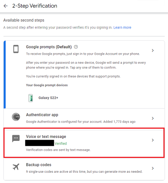168x183 pixels.
Task: Click the Galaxy S22+ device thumbnail
Action: pyautogui.click(x=30, y=98)
